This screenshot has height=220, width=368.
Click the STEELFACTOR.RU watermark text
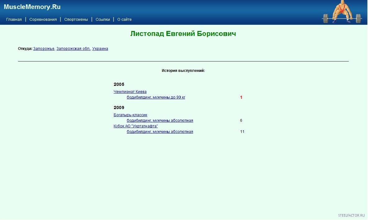[351, 215]
